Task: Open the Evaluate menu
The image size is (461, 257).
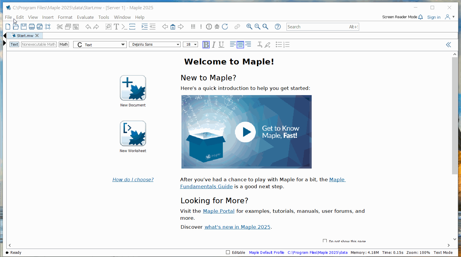Action: click(x=85, y=17)
